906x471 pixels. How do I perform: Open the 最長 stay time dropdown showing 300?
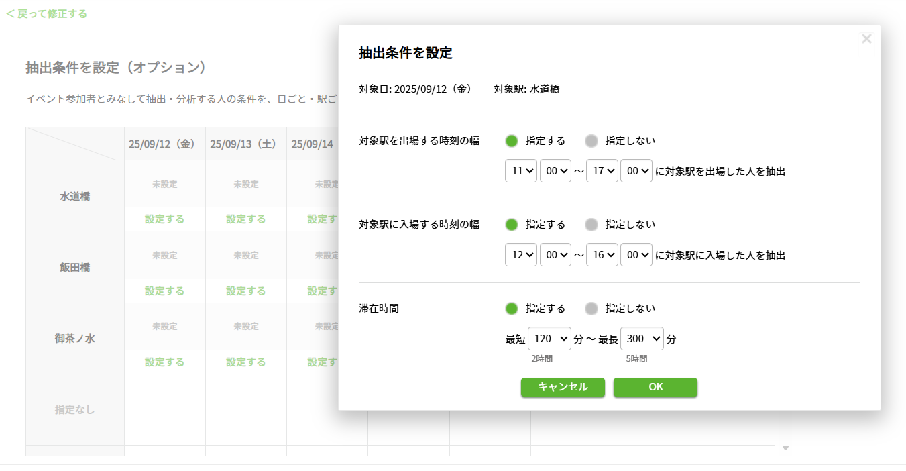(642, 339)
